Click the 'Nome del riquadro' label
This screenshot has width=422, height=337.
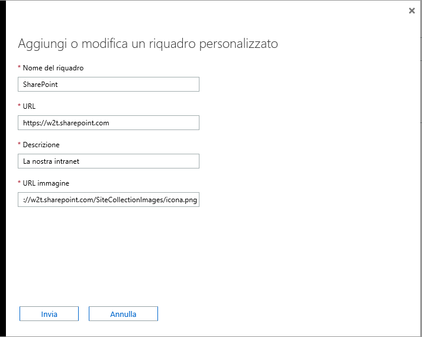click(53, 68)
